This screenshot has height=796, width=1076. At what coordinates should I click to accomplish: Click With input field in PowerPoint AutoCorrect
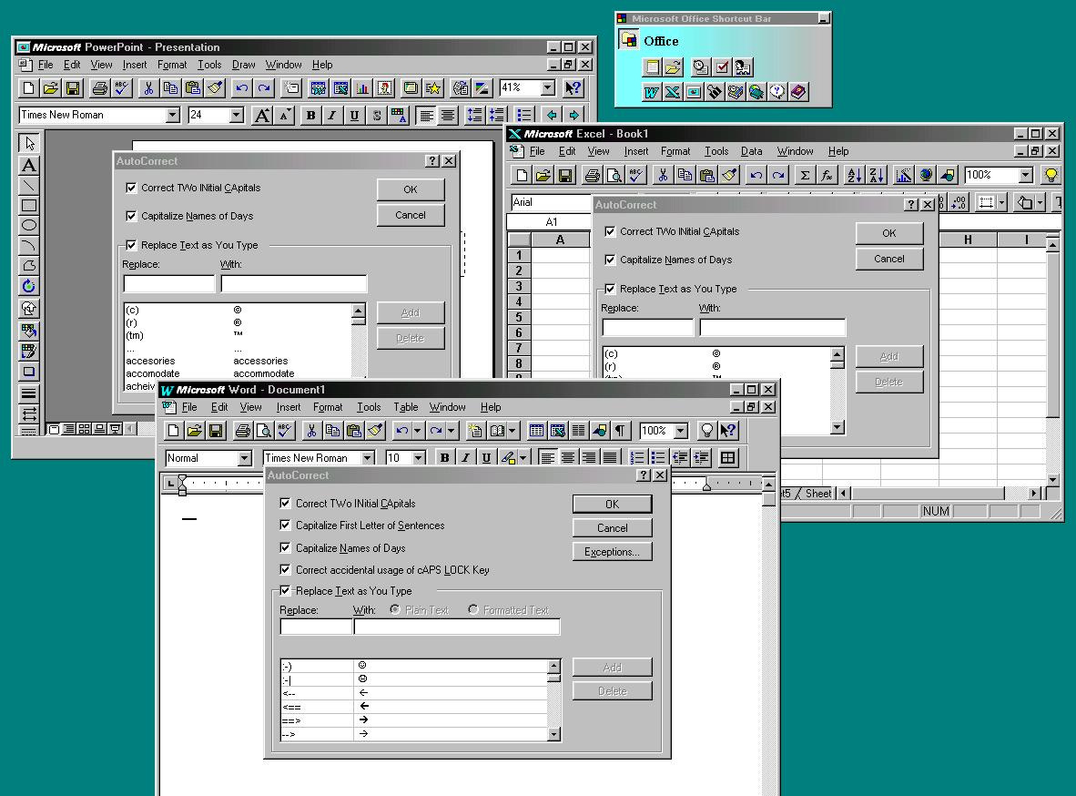click(x=294, y=283)
